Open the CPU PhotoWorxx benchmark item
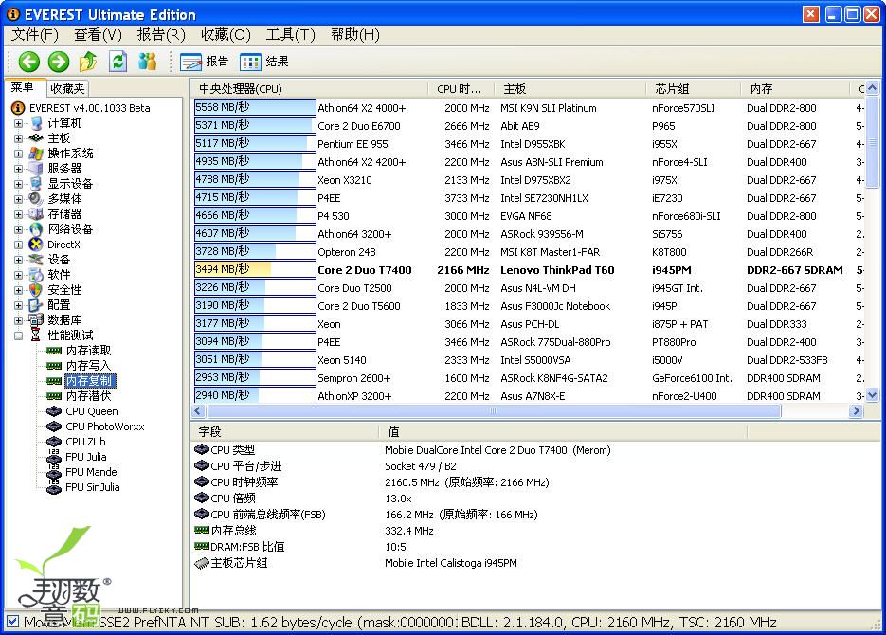The image size is (886, 635). [x=105, y=427]
